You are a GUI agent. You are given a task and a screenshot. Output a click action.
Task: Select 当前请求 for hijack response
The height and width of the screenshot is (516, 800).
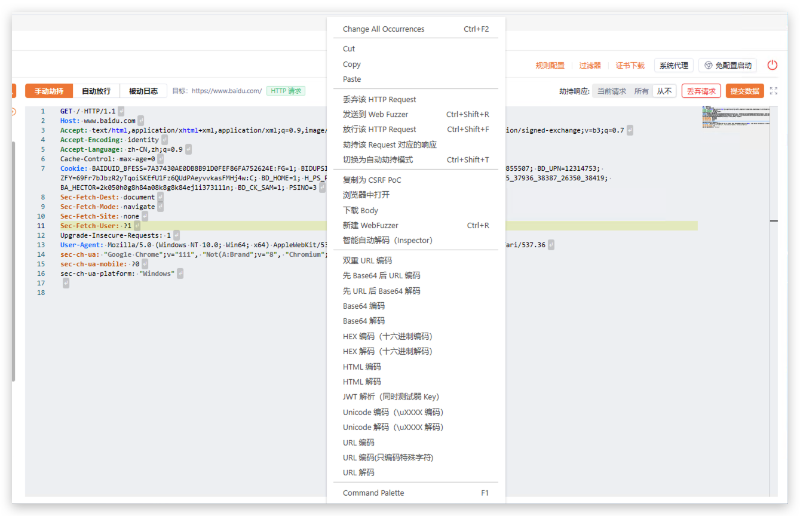(611, 91)
